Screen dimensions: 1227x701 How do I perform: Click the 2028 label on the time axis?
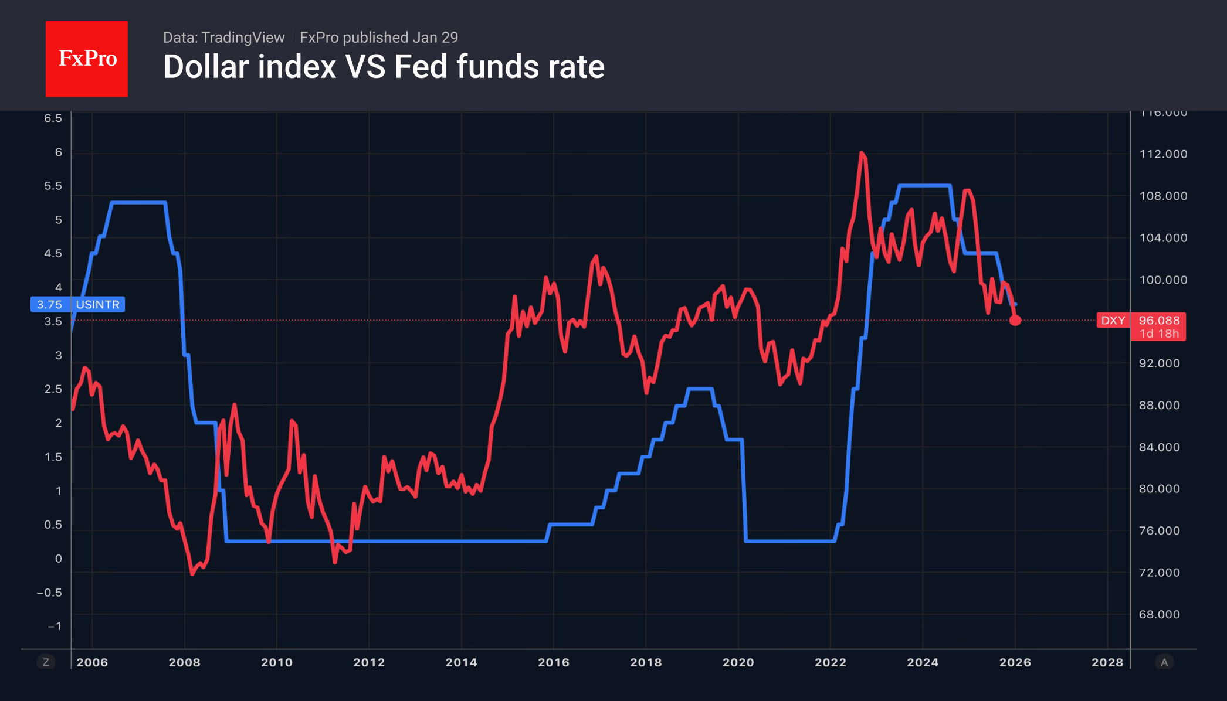[x=1107, y=662]
